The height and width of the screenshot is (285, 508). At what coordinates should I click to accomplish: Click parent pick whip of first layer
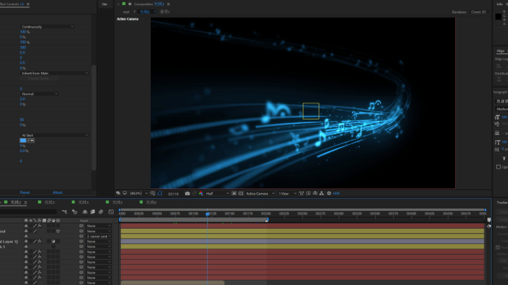tap(81, 226)
